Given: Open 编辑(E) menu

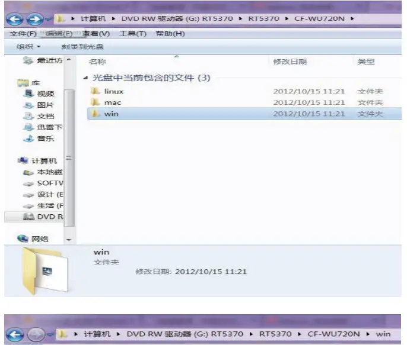Looking at the screenshot, I should click(59, 33).
